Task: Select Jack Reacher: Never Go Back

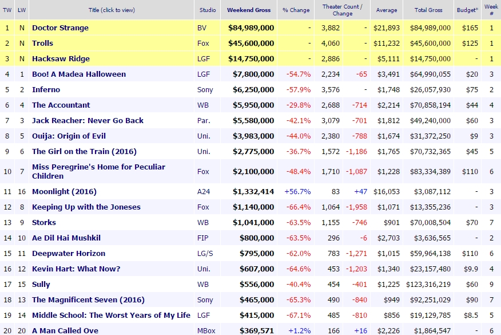Action: (x=88, y=121)
